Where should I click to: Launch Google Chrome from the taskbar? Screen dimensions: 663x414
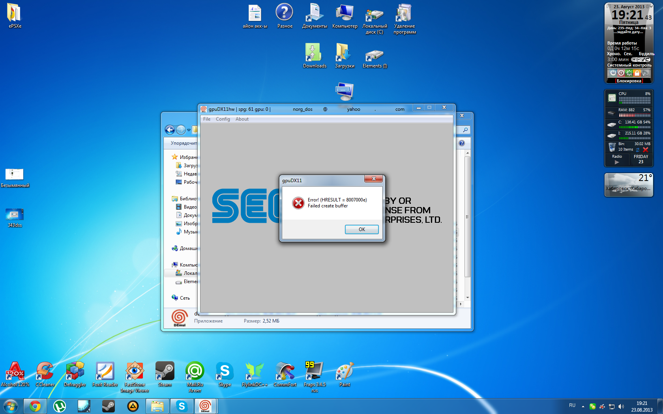35,406
